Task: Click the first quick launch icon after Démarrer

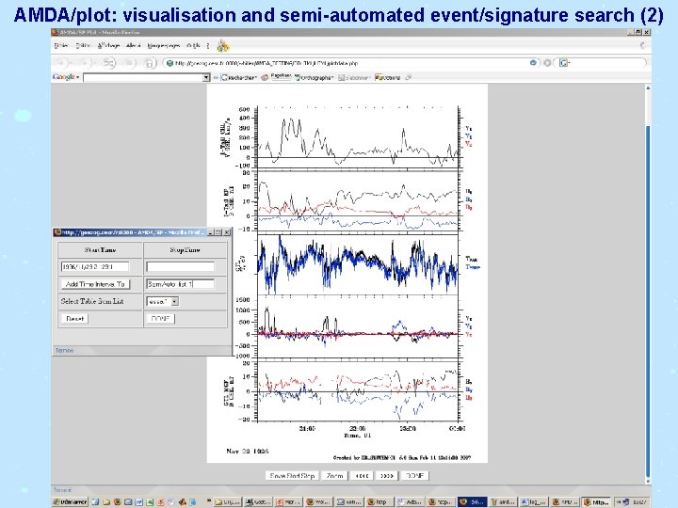Action: click(x=95, y=502)
